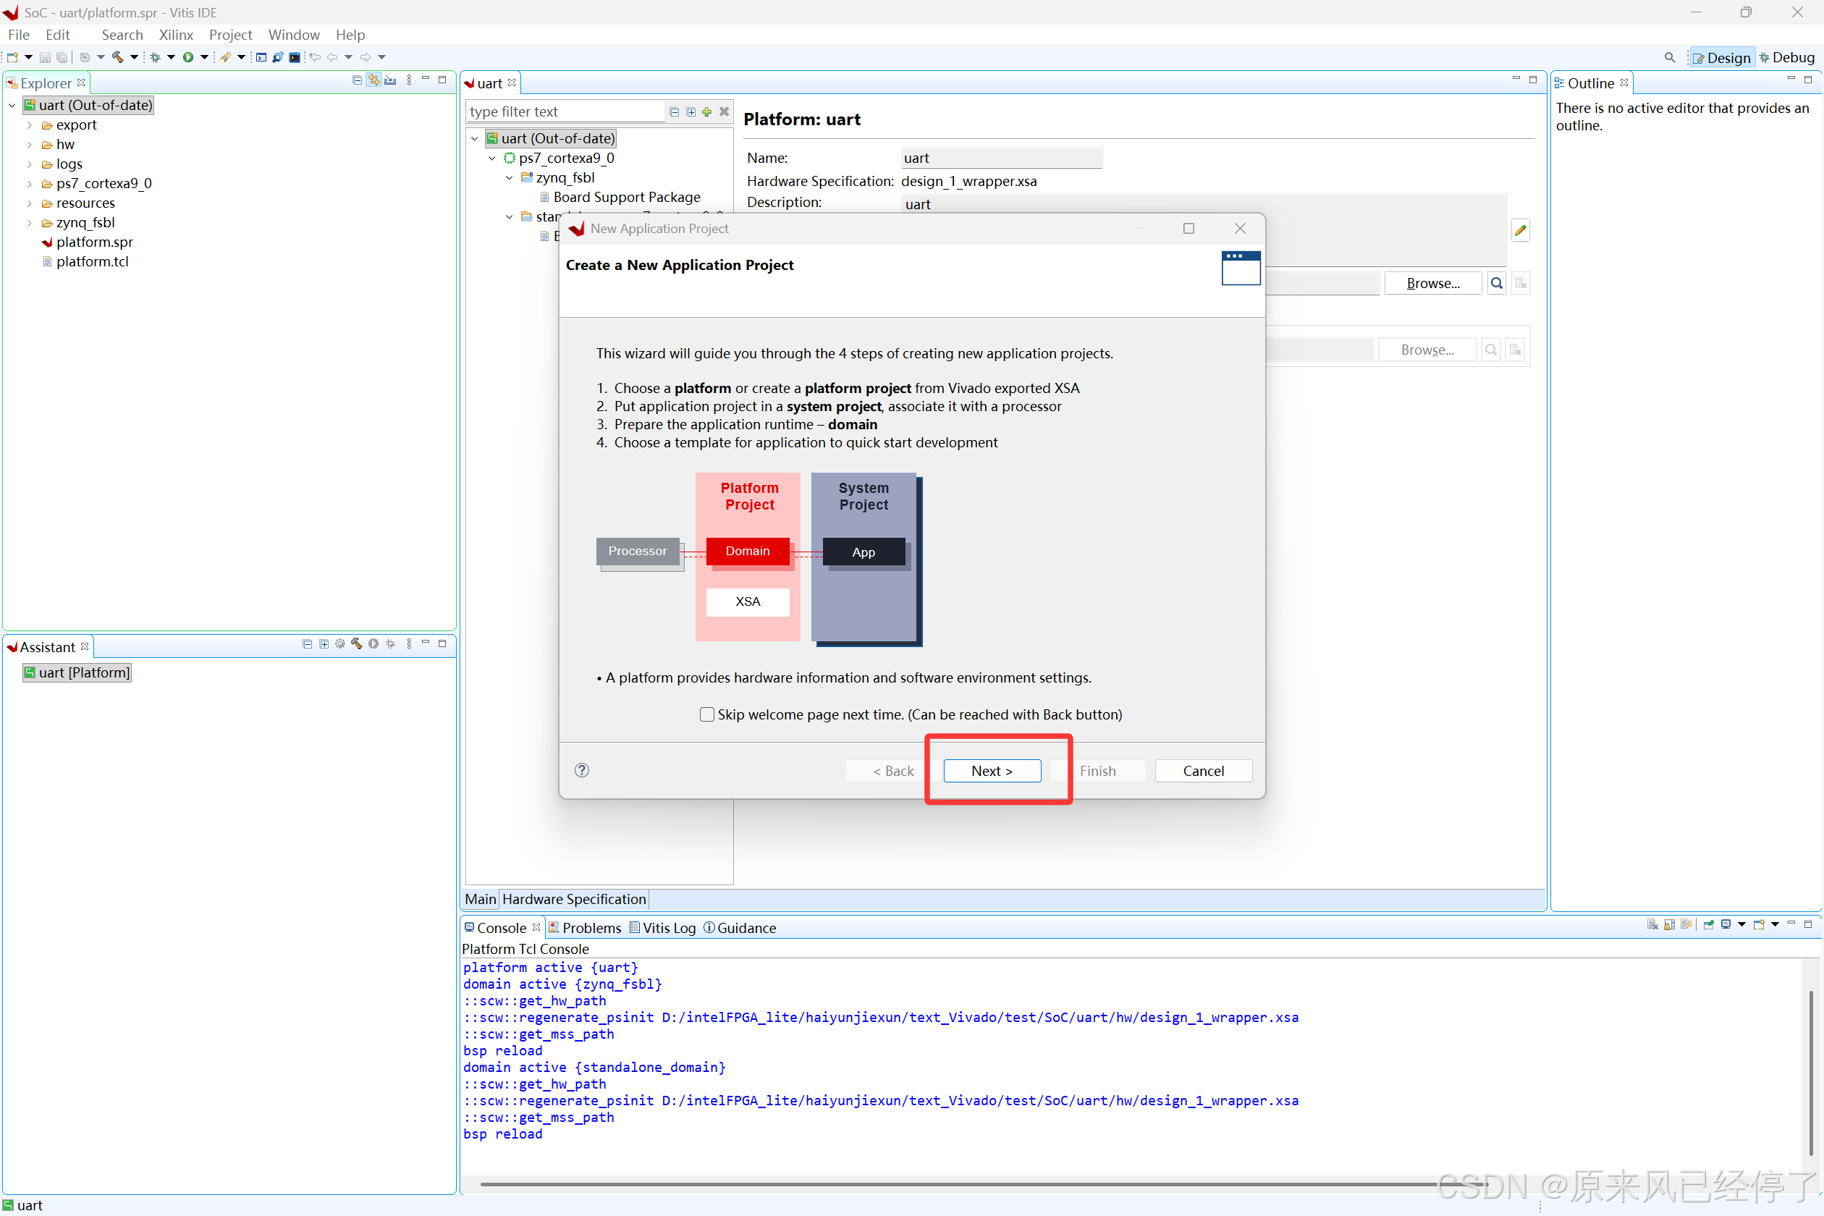Click Cancel in the New Application dialog

point(1203,771)
